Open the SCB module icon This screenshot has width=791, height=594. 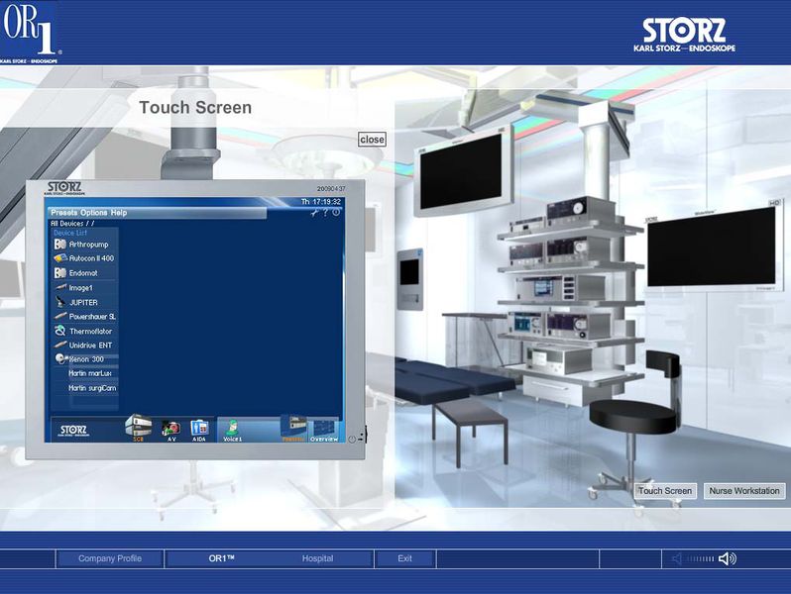[x=138, y=429]
